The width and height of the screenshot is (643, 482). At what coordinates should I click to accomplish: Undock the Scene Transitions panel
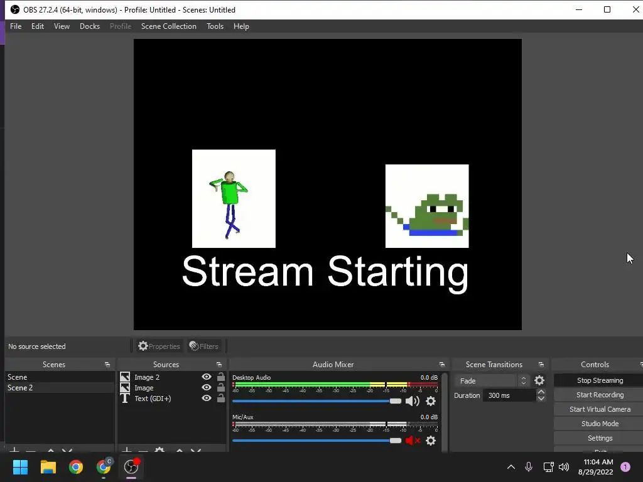point(541,365)
